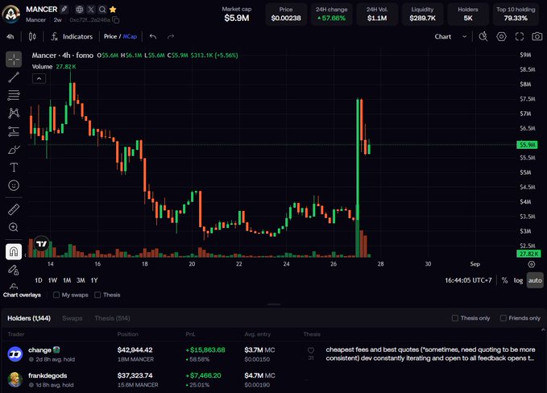Open the frankdegods avatar
This screenshot has height=393, width=547.
15,380
